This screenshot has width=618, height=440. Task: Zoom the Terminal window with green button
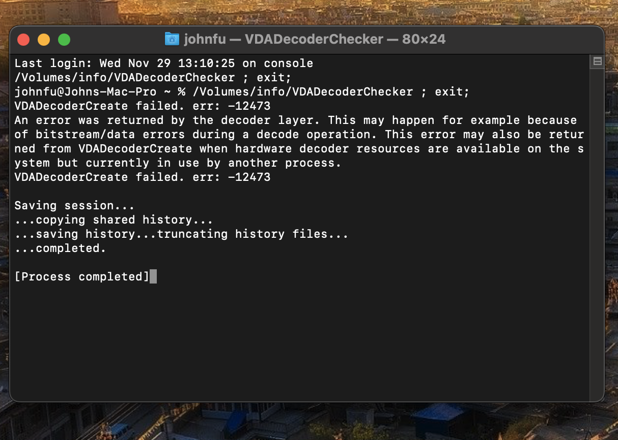pos(64,40)
